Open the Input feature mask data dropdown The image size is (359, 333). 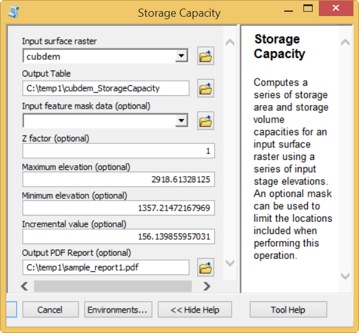[182, 120]
